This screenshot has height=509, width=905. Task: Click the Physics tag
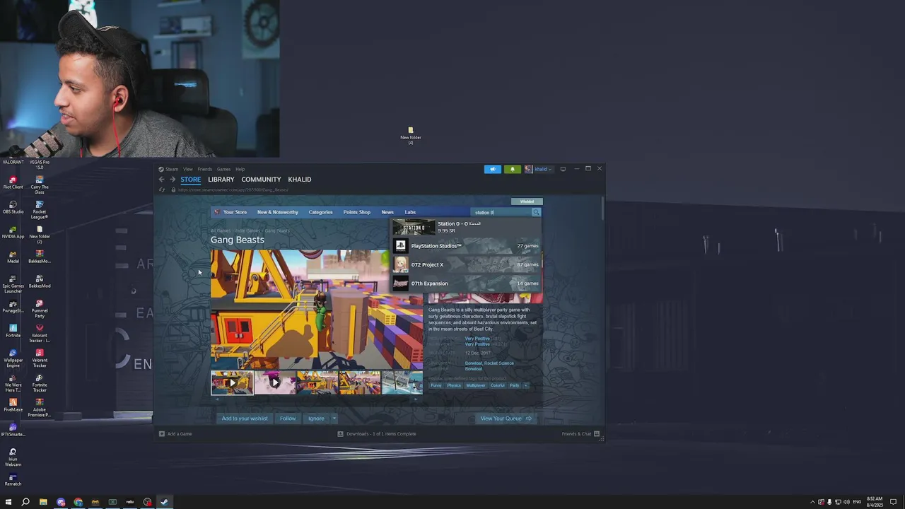coord(454,385)
